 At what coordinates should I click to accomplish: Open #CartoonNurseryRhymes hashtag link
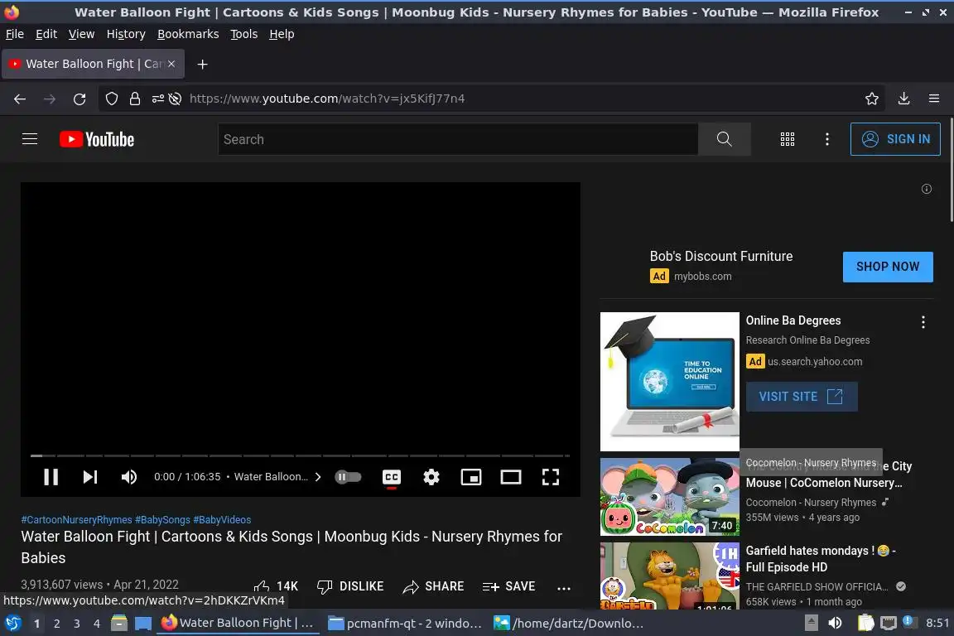pos(77,520)
